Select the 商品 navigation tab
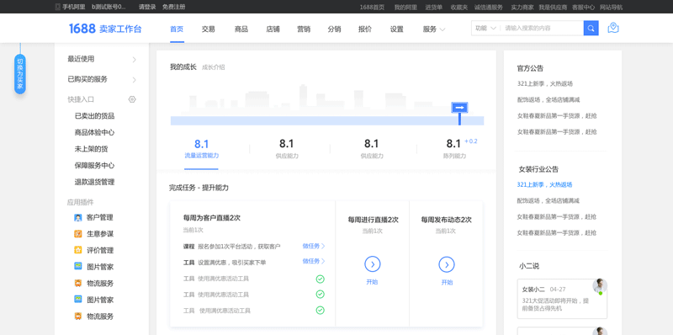 [241, 29]
